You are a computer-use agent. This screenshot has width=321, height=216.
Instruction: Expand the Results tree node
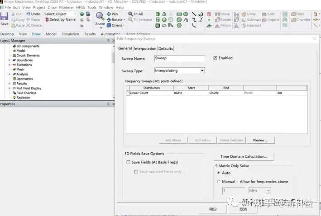pyautogui.click(x=9, y=84)
